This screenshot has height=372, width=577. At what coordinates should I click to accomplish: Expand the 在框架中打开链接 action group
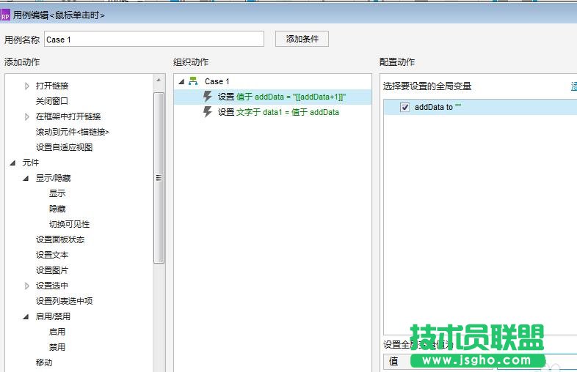coord(26,116)
